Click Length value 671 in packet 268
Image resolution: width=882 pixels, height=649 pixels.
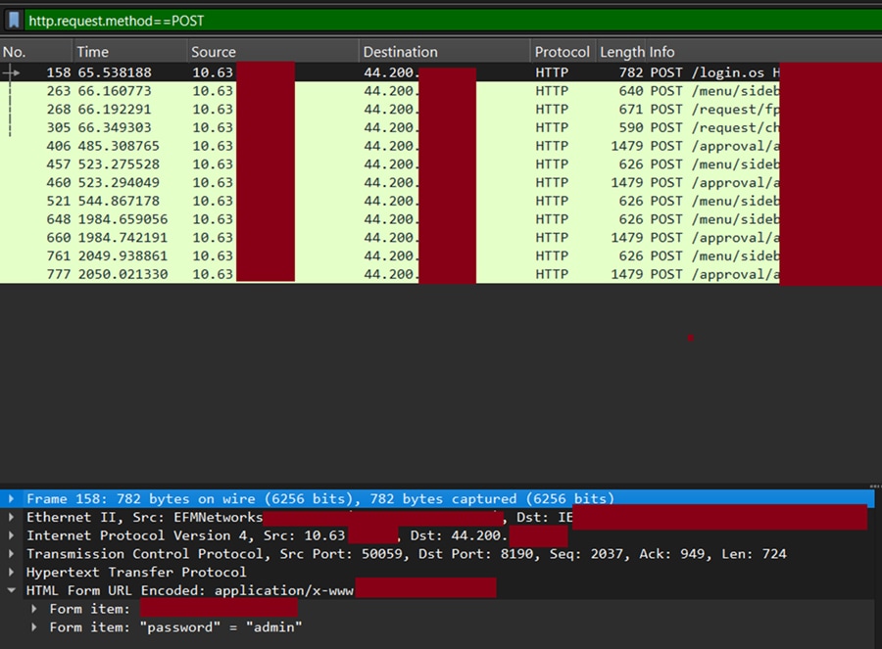click(630, 109)
